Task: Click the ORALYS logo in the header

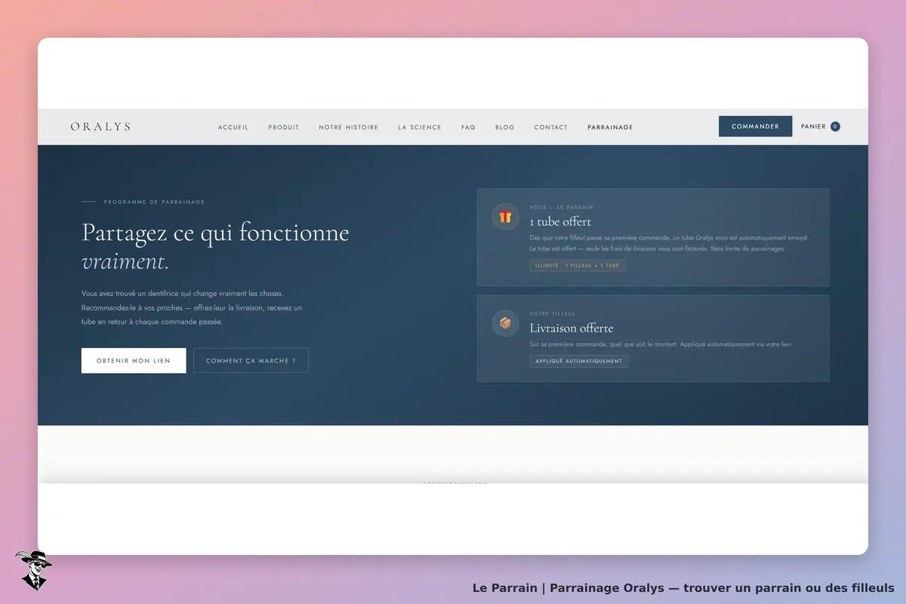Action: point(100,127)
